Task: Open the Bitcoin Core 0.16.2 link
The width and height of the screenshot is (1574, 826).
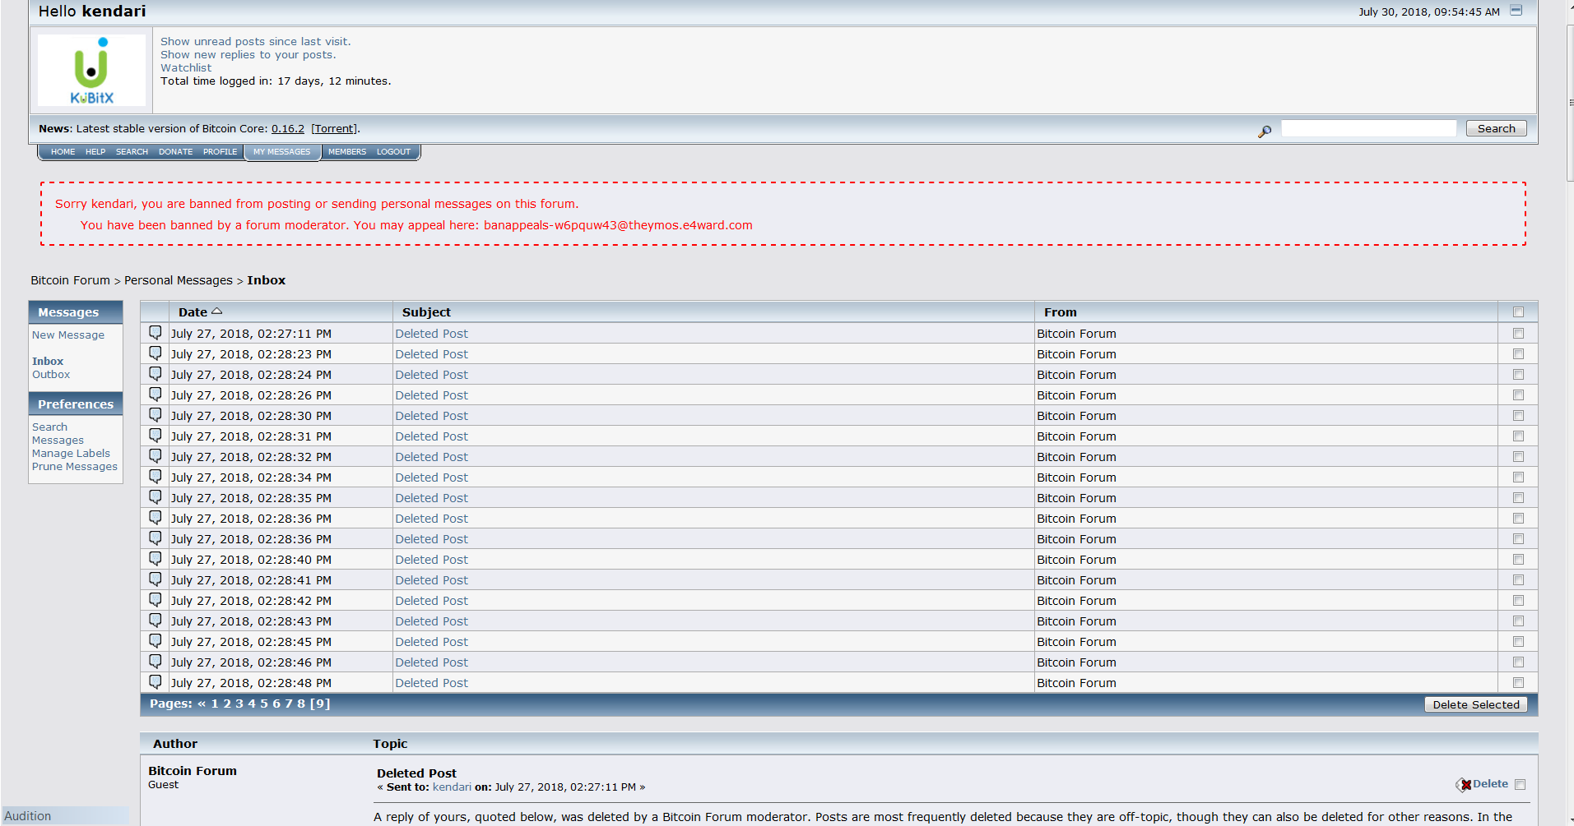Action: [x=288, y=128]
